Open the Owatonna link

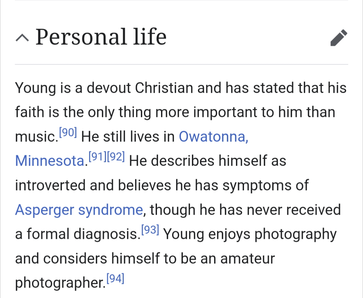click(213, 137)
